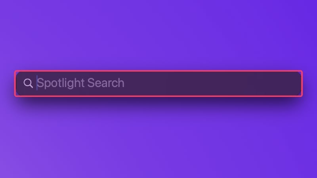Click the word 'Spotlight' in the search field
The height and width of the screenshot is (178, 317).
tap(61, 83)
